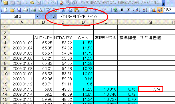
Task: Select the row 3 header
Action: pos(5,38)
